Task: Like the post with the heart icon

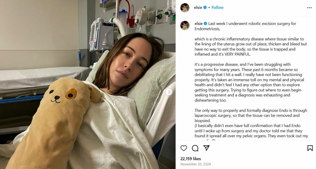Action: click(184, 148)
